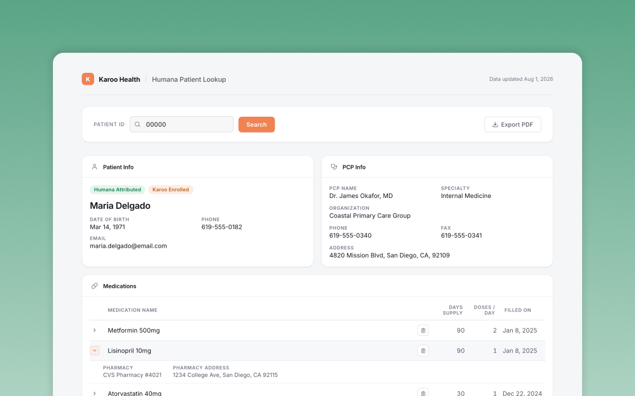Click patient phone 619-555-0182
The image size is (635, 396).
click(222, 227)
